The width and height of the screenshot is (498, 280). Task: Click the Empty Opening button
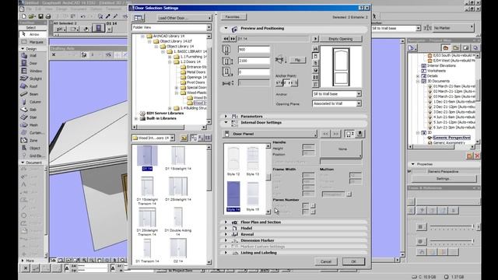click(x=341, y=39)
